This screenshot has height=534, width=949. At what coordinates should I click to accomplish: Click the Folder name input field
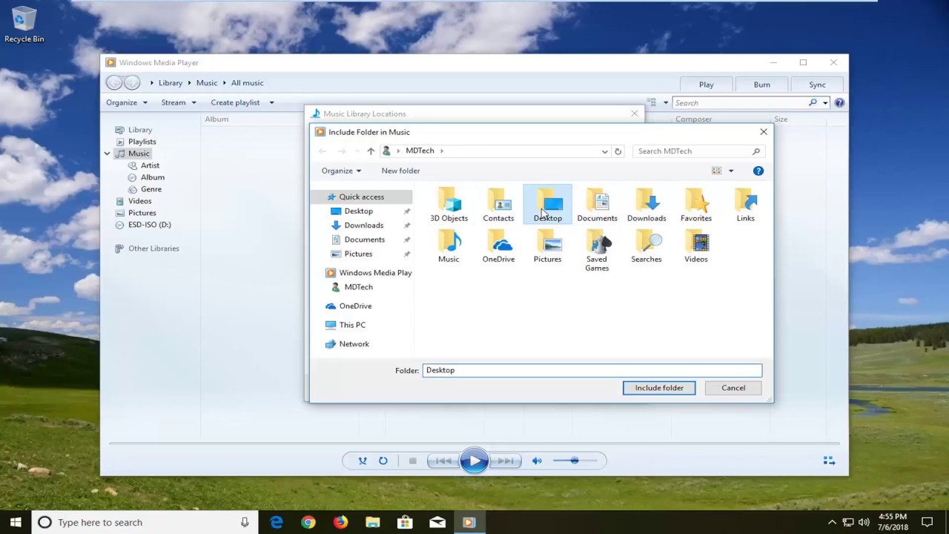pos(592,370)
